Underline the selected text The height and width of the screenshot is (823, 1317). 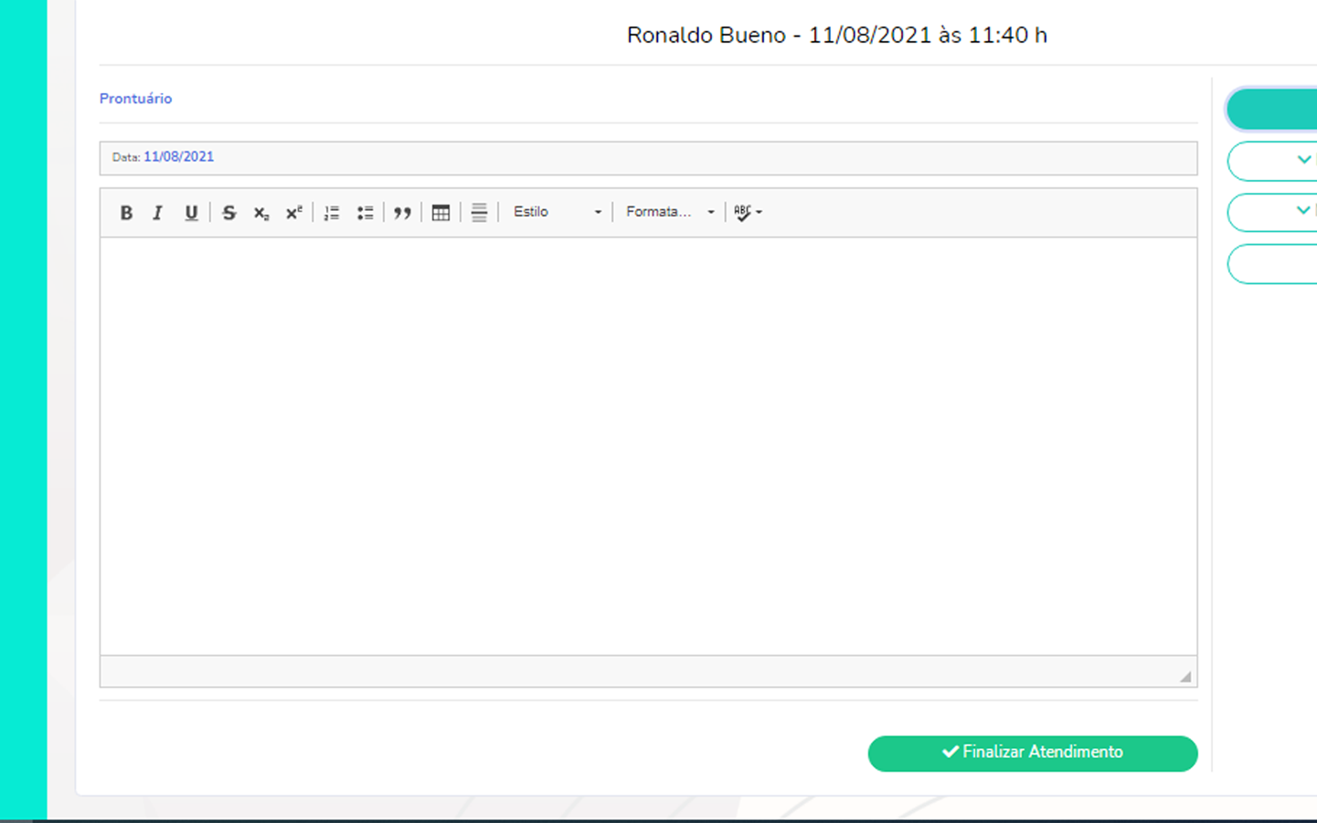coord(191,213)
